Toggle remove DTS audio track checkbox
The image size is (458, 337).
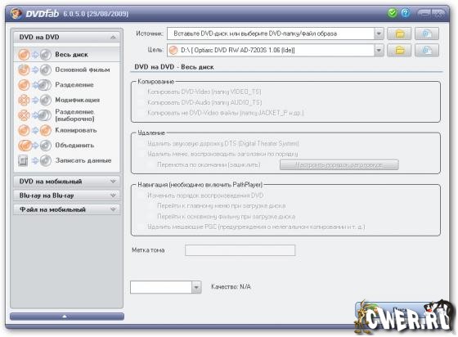[x=141, y=143]
